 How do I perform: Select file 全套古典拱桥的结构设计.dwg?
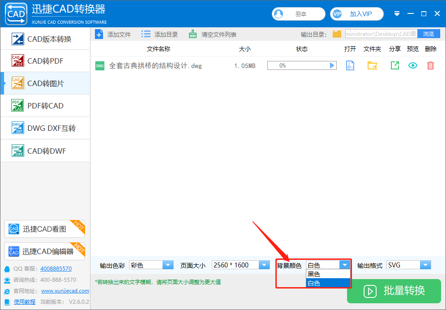(x=155, y=66)
